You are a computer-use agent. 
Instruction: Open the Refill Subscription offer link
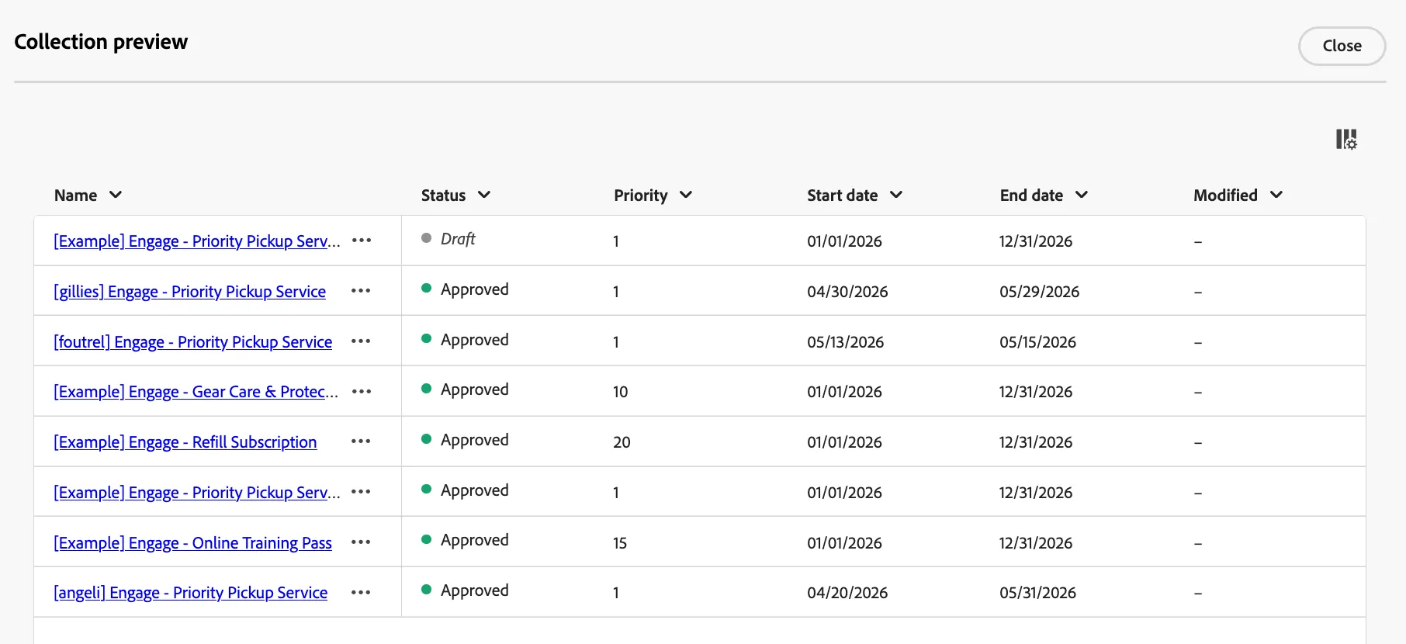click(185, 442)
